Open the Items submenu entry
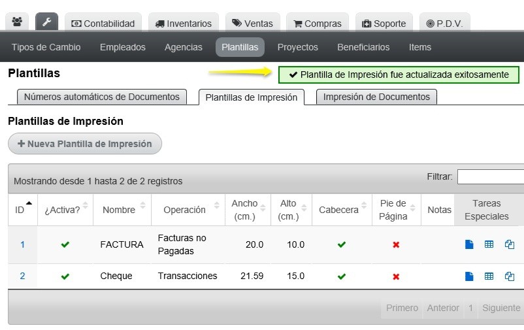This screenshot has height=330, width=524. pyautogui.click(x=420, y=47)
